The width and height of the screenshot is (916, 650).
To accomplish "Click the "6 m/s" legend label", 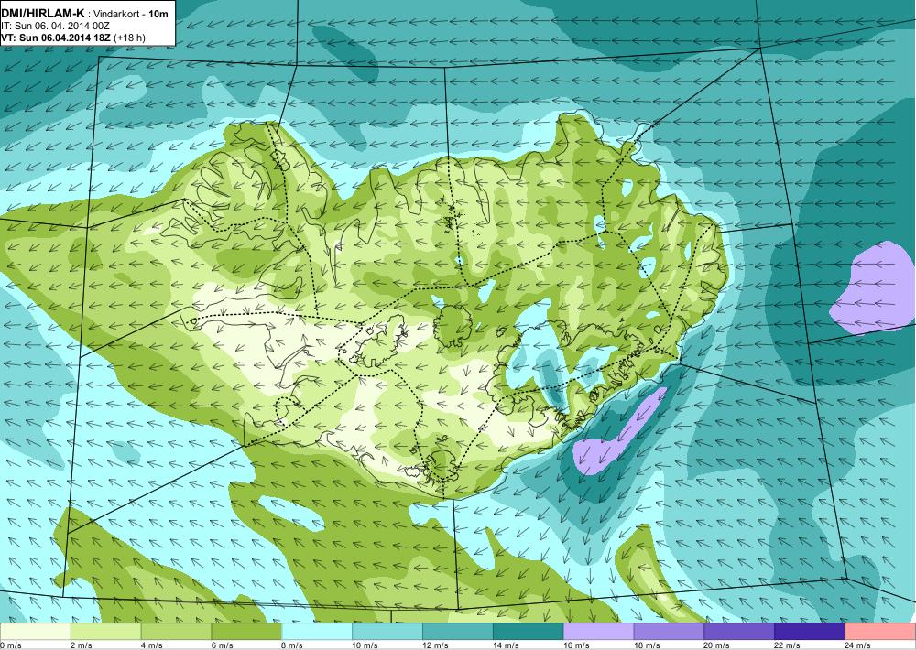I will click(x=222, y=645).
